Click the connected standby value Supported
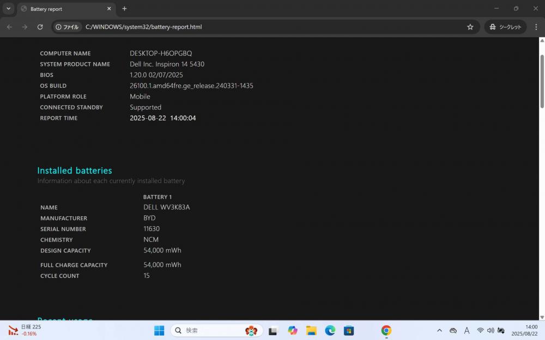The width and height of the screenshot is (545, 340). pyautogui.click(x=146, y=107)
